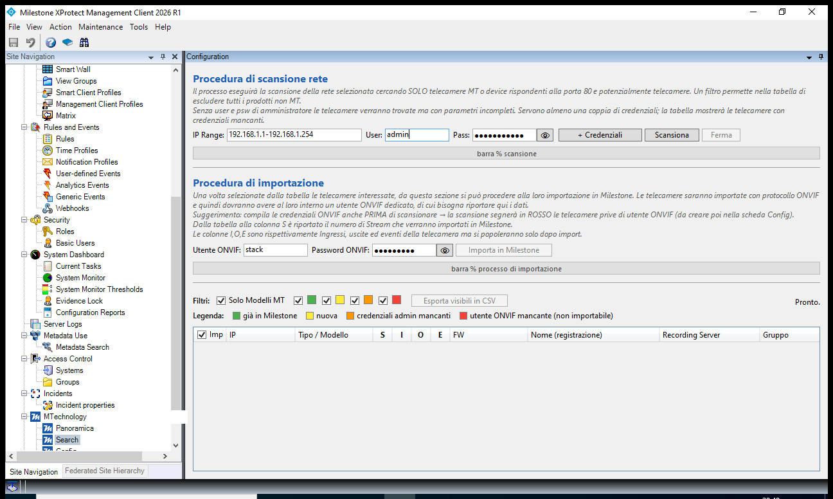
Task: Click the User-defined Events lightning icon
Action: [48, 174]
